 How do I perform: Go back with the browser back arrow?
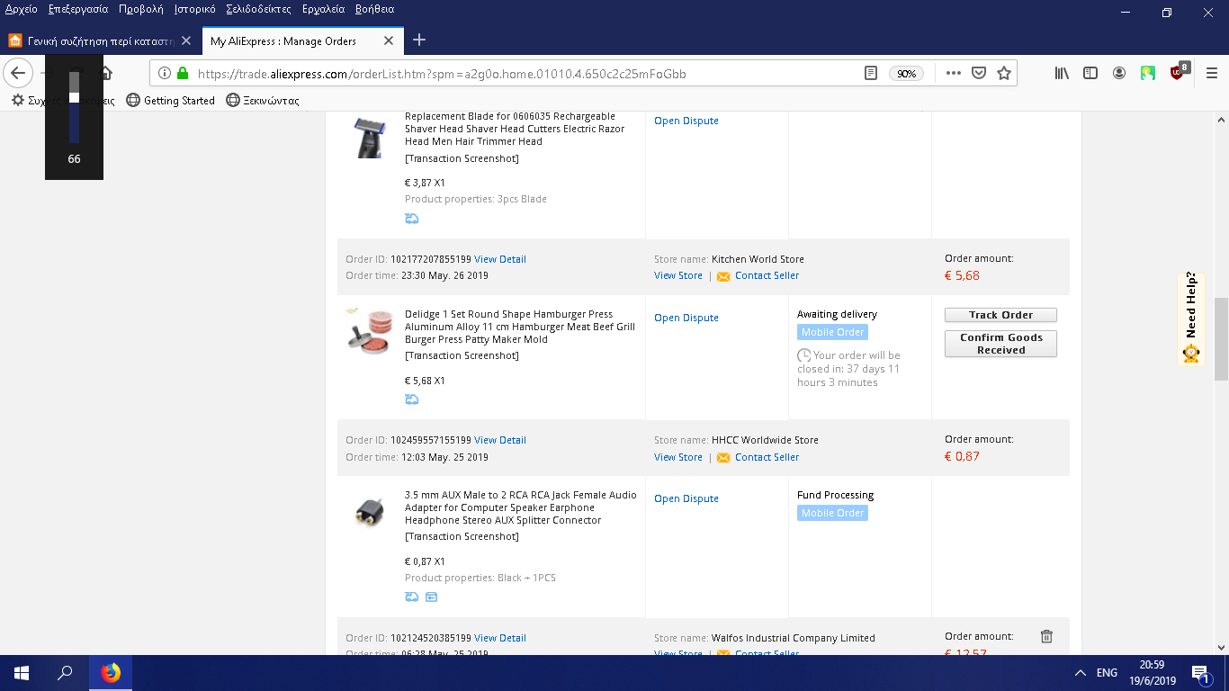click(19, 73)
